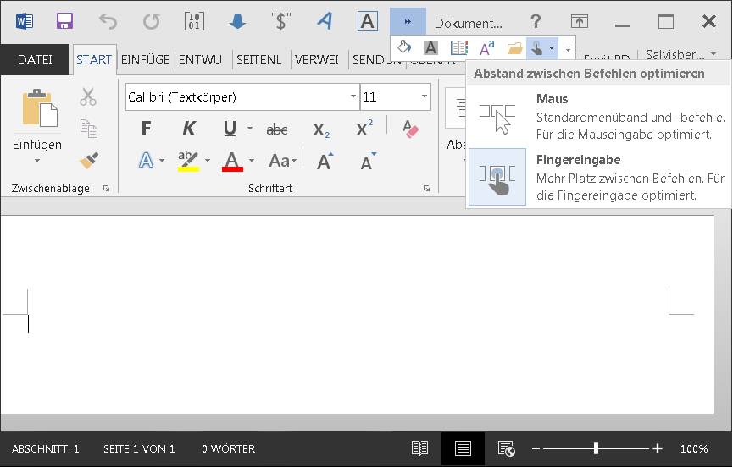The image size is (733, 467).
Task: Apply yellow text highlight color
Action: 188,162
